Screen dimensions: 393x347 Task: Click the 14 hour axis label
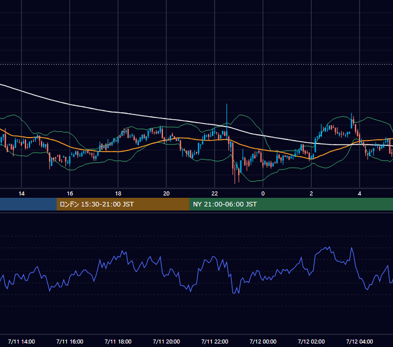tap(21, 194)
